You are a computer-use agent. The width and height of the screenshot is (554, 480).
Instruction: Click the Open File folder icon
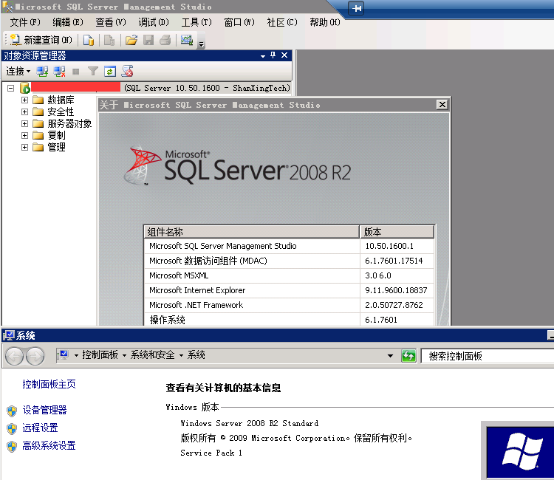131,41
